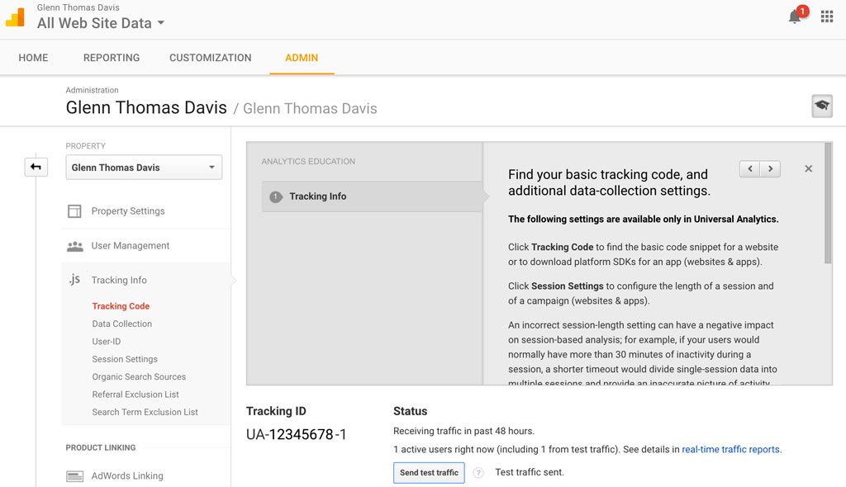Switch to the CUSTOMIZATION tab
The height and width of the screenshot is (487, 846).
coord(211,58)
